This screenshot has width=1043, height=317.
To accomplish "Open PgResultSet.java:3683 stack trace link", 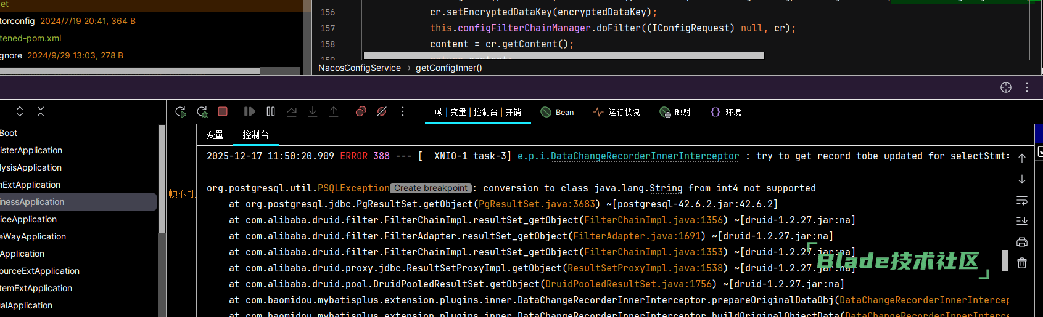I will click(537, 204).
